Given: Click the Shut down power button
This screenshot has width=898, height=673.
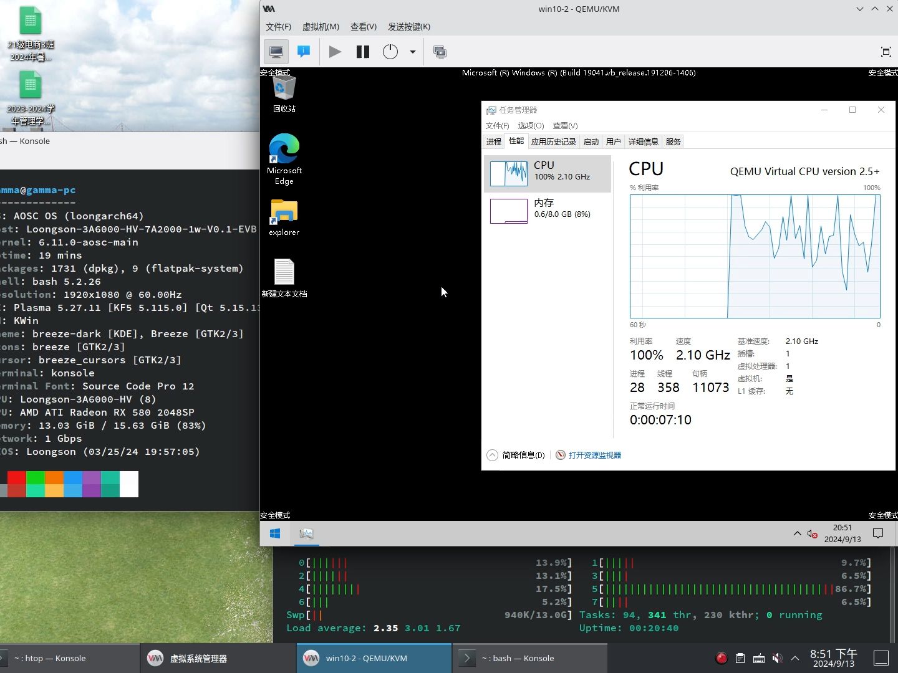Looking at the screenshot, I should 390,52.
